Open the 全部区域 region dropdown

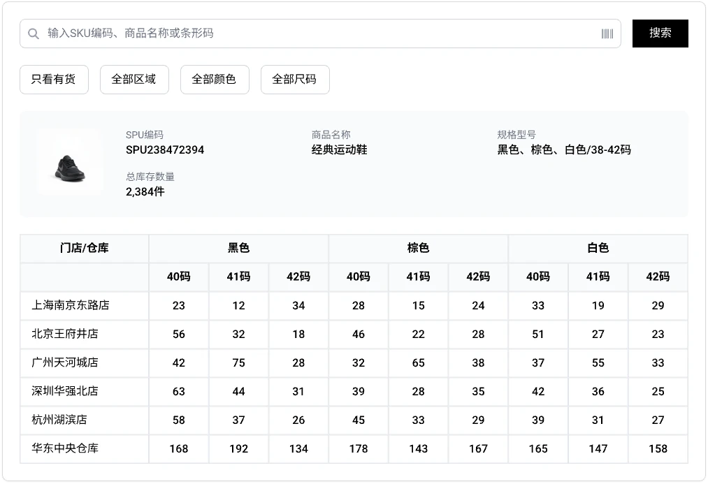coord(134,79)
